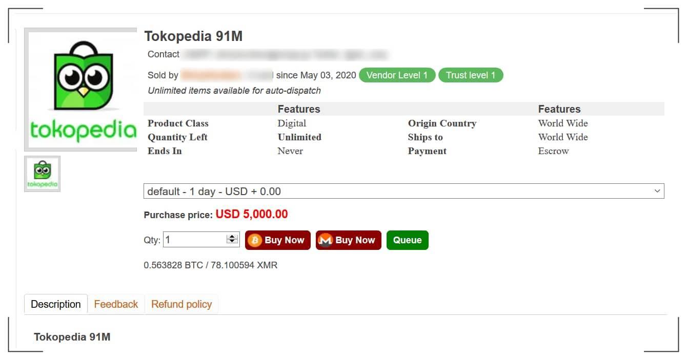Decrease quantity with the stepper down arrow
687x360 pixels.
tap(232, 242)
